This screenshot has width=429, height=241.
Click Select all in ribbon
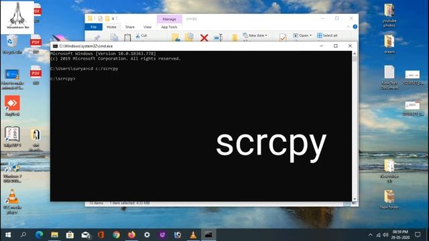pyautogui.click(x=327, y=35)
